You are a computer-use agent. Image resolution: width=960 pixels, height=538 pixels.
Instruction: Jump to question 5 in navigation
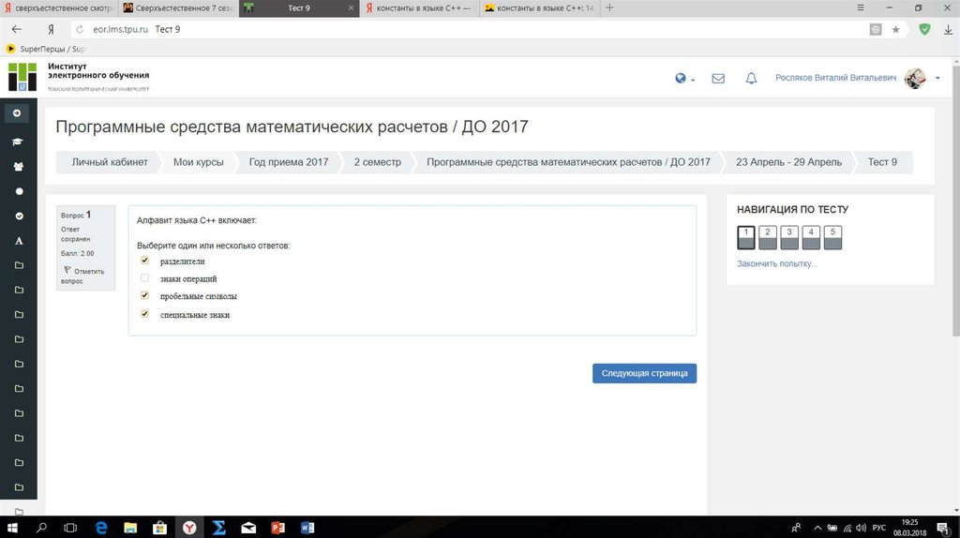(832, 237)
